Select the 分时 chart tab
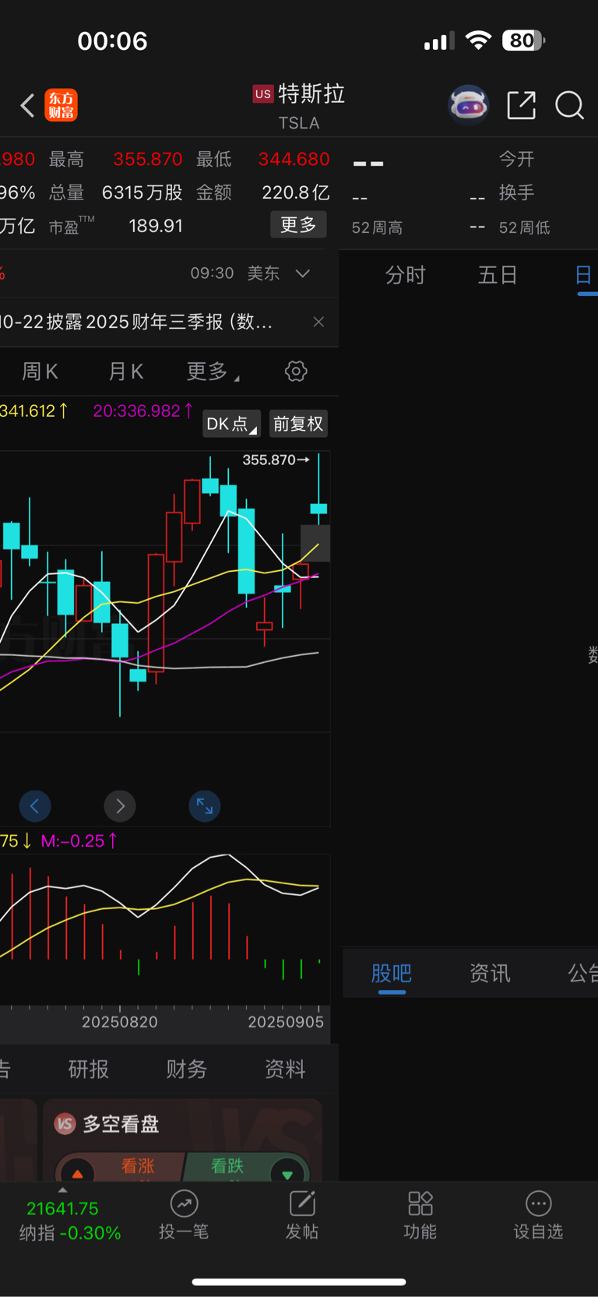Viewport: 598px width, 1297px height. [x=406, y=275]
